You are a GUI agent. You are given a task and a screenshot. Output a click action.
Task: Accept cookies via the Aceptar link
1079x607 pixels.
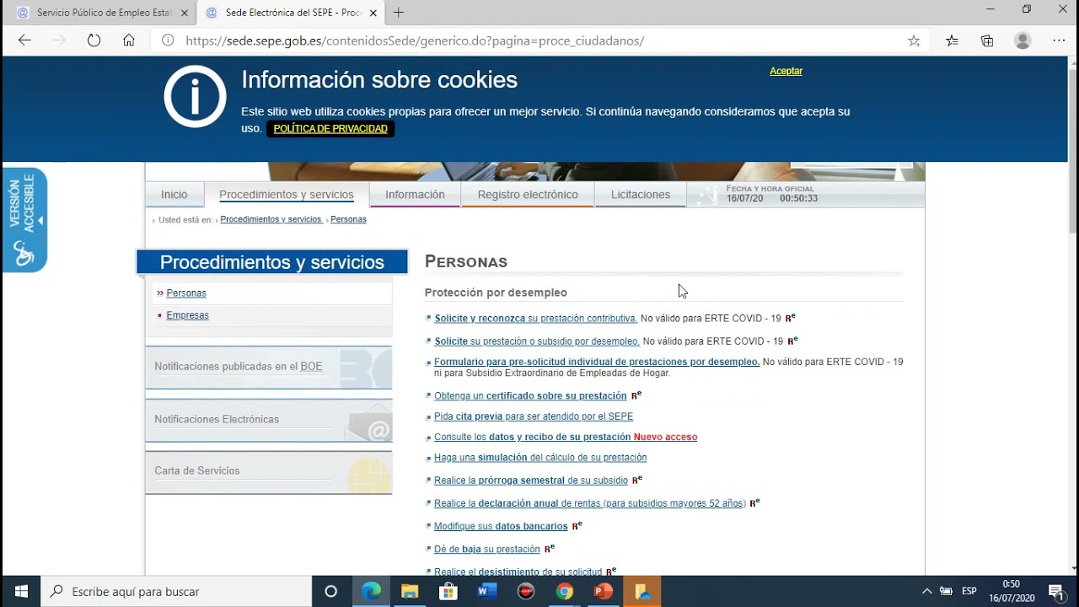(x=786, y=71)
